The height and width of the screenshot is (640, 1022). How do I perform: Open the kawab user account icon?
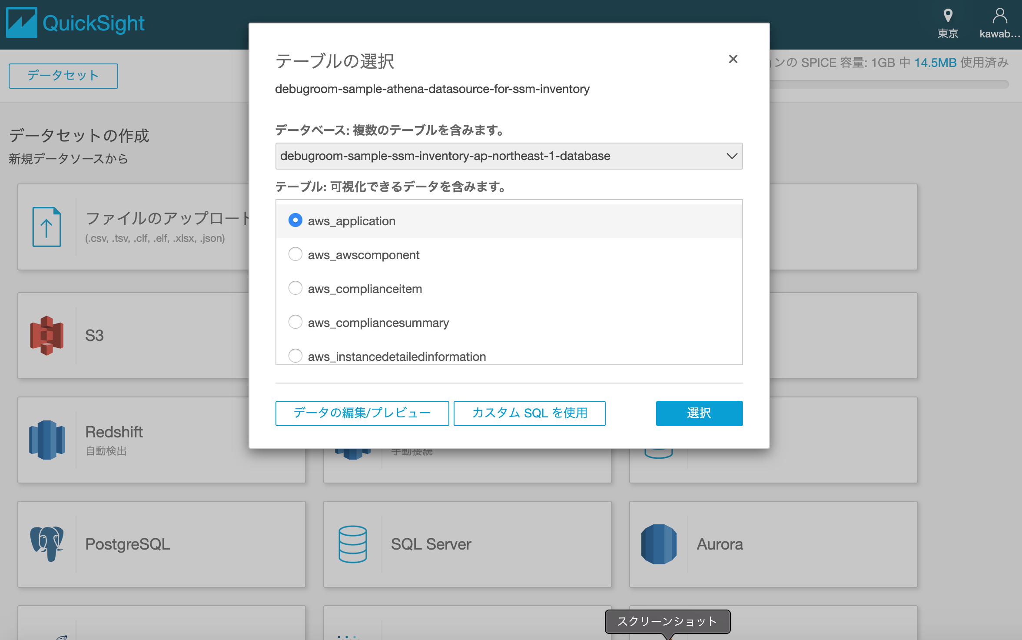[x=999, y=16]
